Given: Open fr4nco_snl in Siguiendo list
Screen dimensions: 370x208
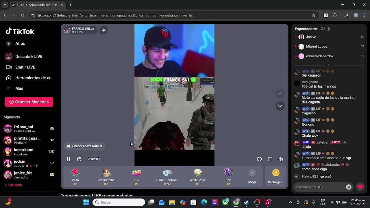Looking at the screenshot, I should 29,129.
